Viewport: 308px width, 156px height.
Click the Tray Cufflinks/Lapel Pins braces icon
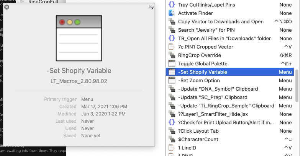(x=172, y=5)
